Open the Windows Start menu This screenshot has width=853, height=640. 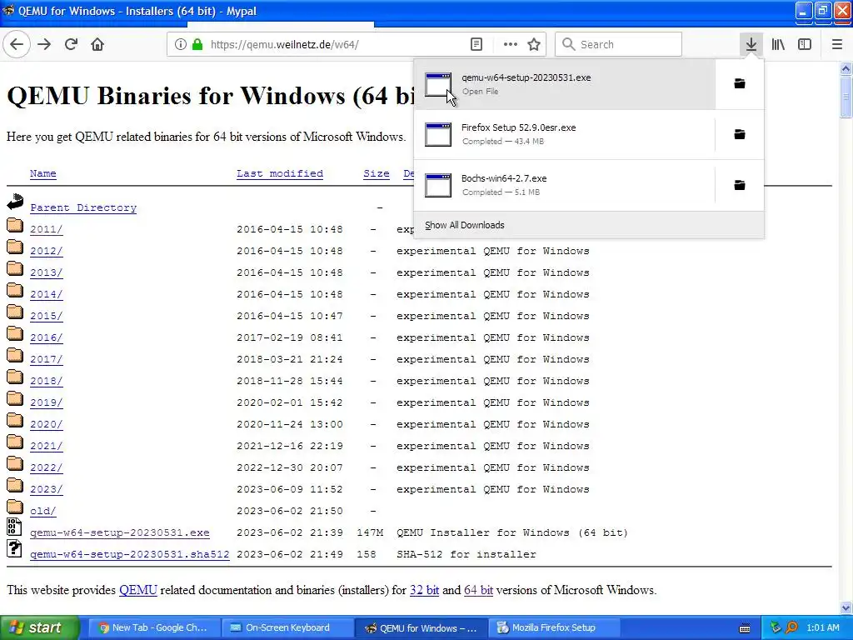[x=40, y=628]
